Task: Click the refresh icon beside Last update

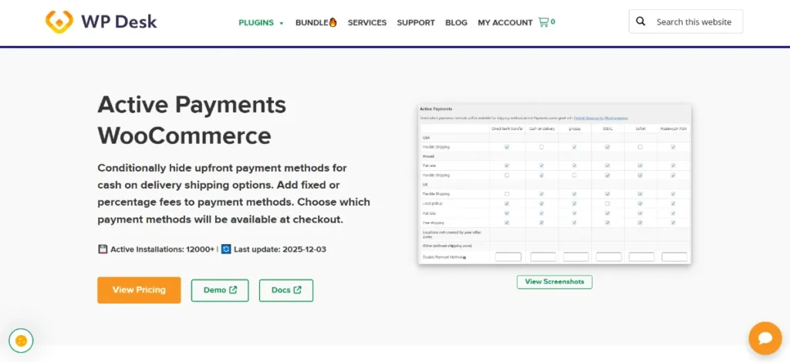Action: click(x=226, y=249)
